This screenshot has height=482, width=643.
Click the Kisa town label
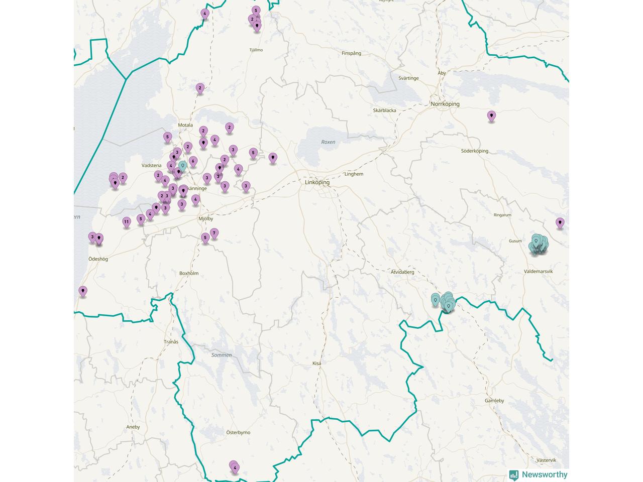pos(317,363)
